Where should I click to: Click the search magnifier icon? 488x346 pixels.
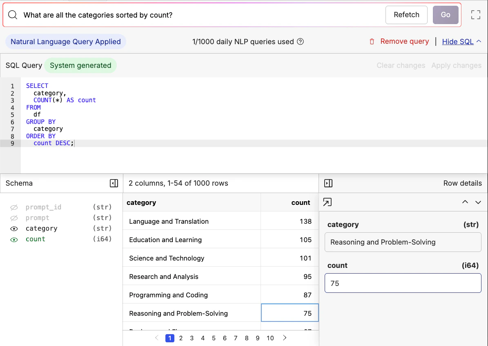pos(13,15)
